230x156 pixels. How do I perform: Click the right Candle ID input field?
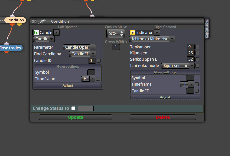click(x=190, y=91)
